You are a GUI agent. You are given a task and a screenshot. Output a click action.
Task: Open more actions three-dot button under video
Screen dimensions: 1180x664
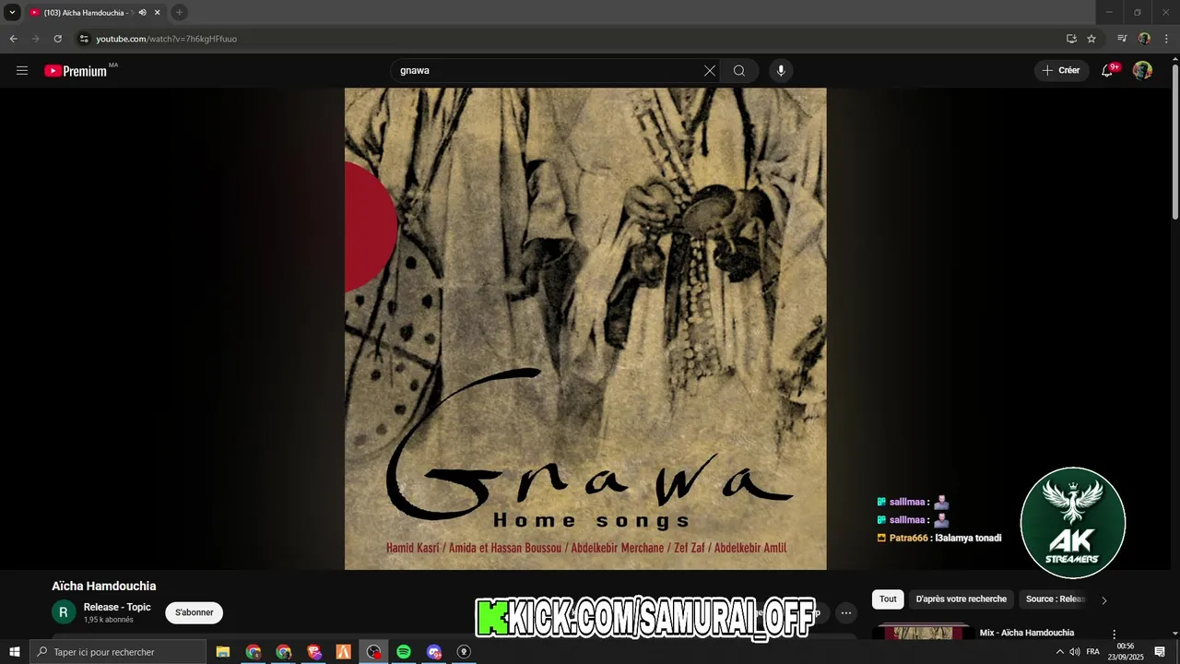846,612
